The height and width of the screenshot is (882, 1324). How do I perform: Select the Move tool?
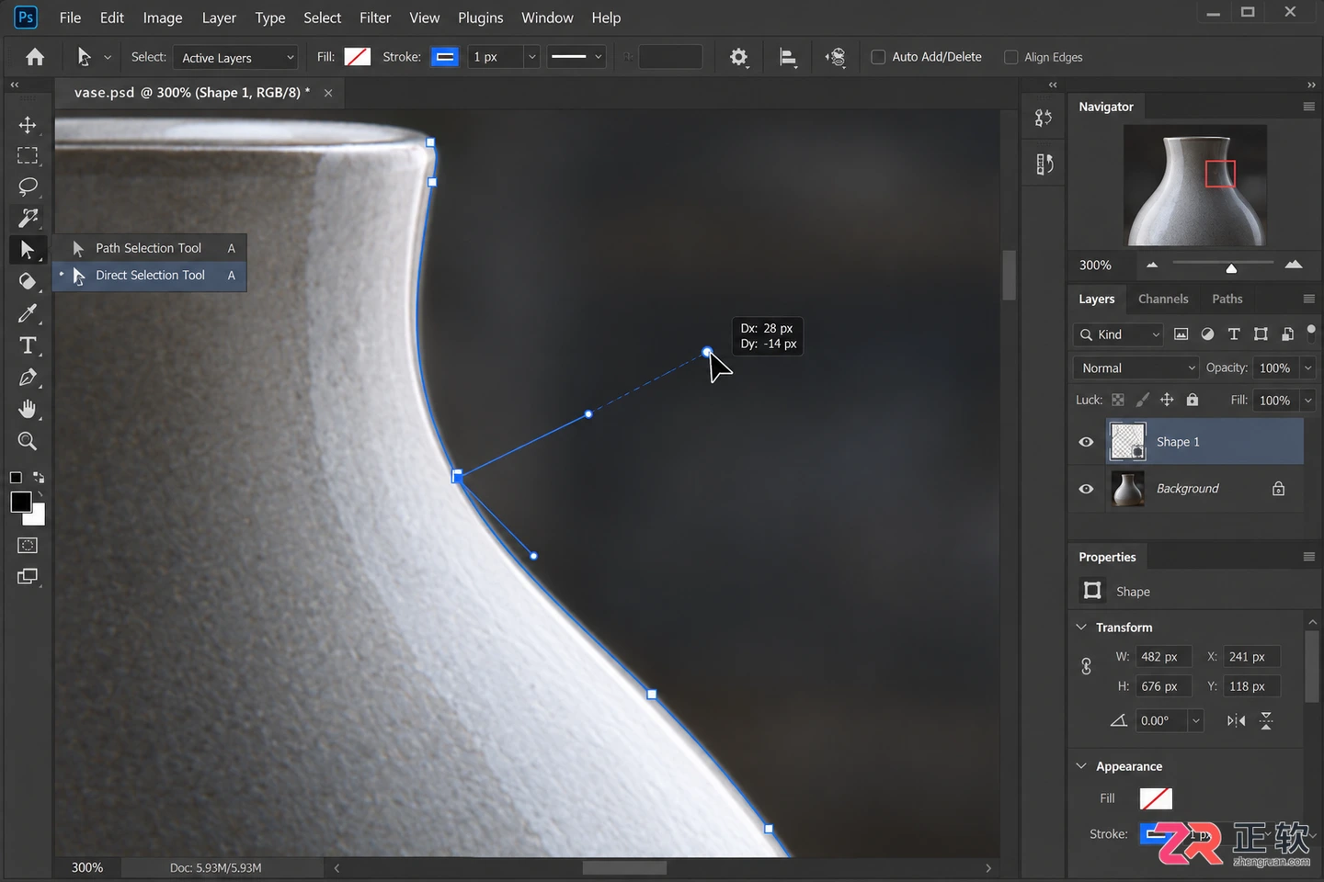tap(28, 125)
